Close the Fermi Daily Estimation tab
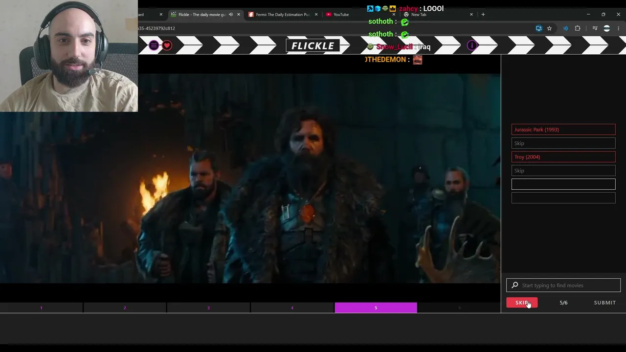Screen dimensions: 626x352 click(x=316, y=15)
